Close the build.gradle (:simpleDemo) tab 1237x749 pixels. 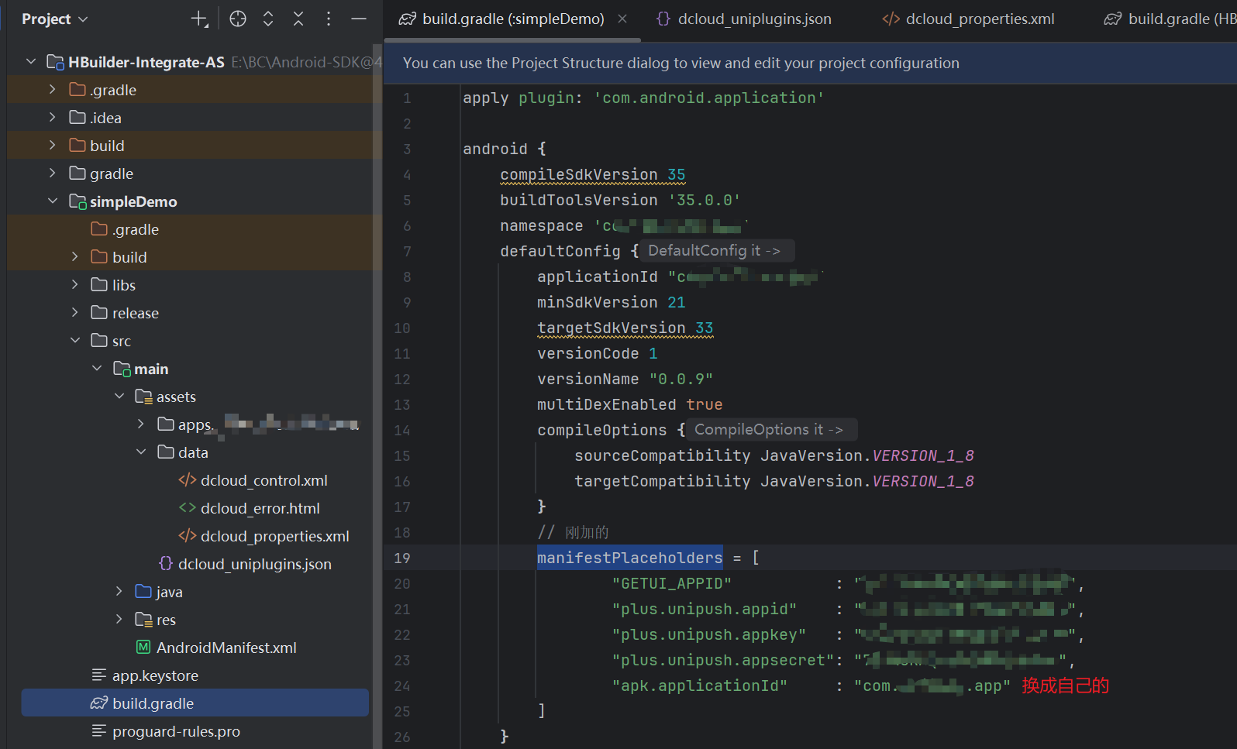click(622, 19)
